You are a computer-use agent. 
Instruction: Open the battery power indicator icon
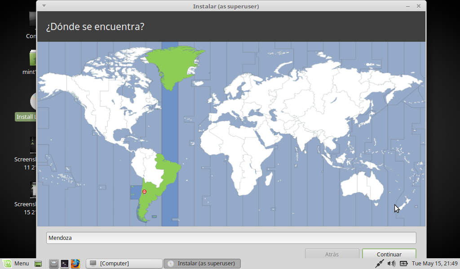[x=403, y=263]
